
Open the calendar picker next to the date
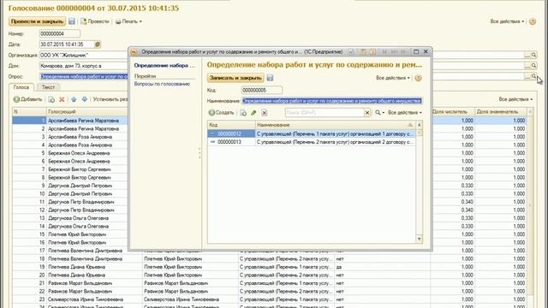point(98,44)
